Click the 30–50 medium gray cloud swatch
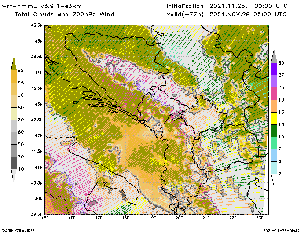The image size is (308, 233). (x=14, y=150)
